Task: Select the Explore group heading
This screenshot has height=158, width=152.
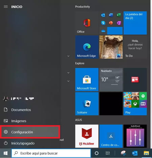Action: pyautogui.click(x=80, y=63)
